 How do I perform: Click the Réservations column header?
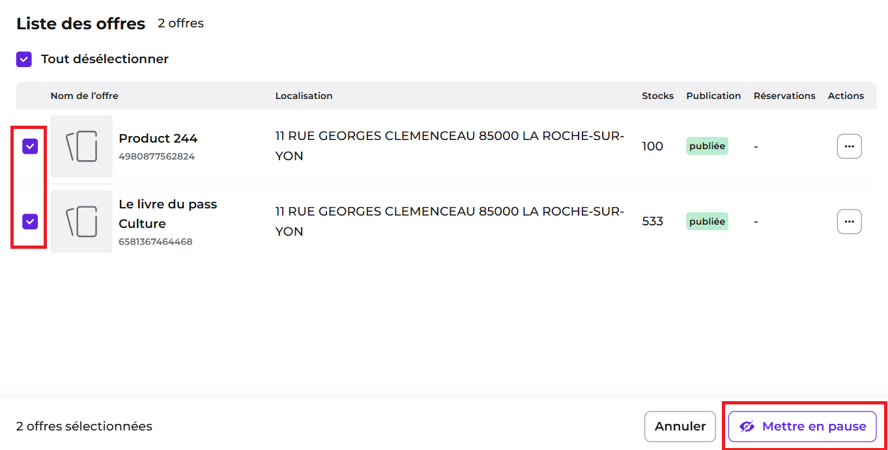(784, 96)
